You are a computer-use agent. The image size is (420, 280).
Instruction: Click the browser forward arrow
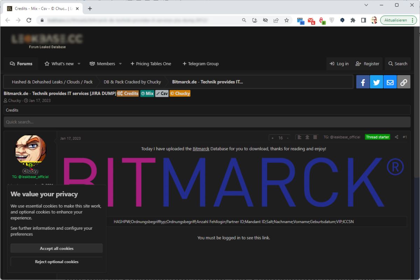18,20
